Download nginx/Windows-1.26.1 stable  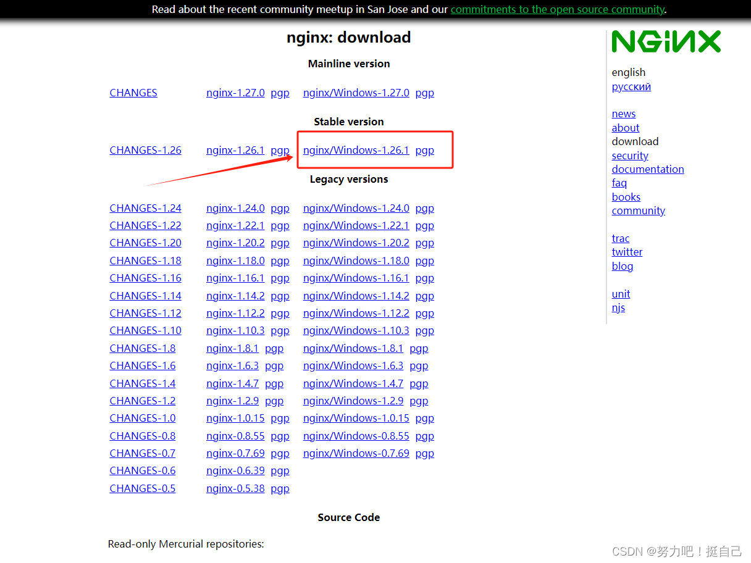click(356, 150)
